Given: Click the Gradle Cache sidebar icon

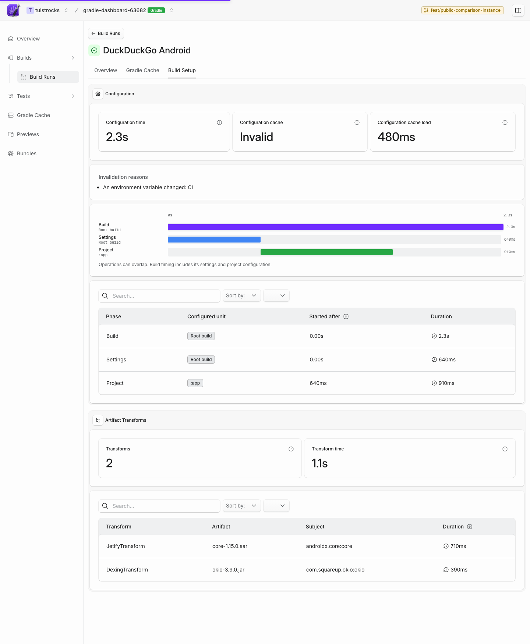Looking at the screenshot, I should [11, 115].
